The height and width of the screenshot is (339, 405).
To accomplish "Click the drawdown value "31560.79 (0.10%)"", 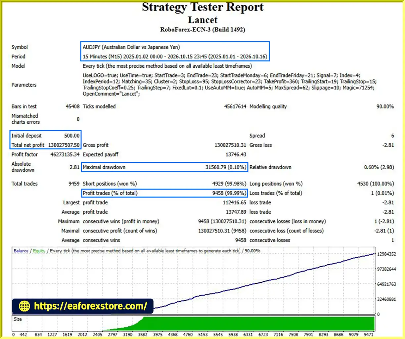I will [226, 167].
